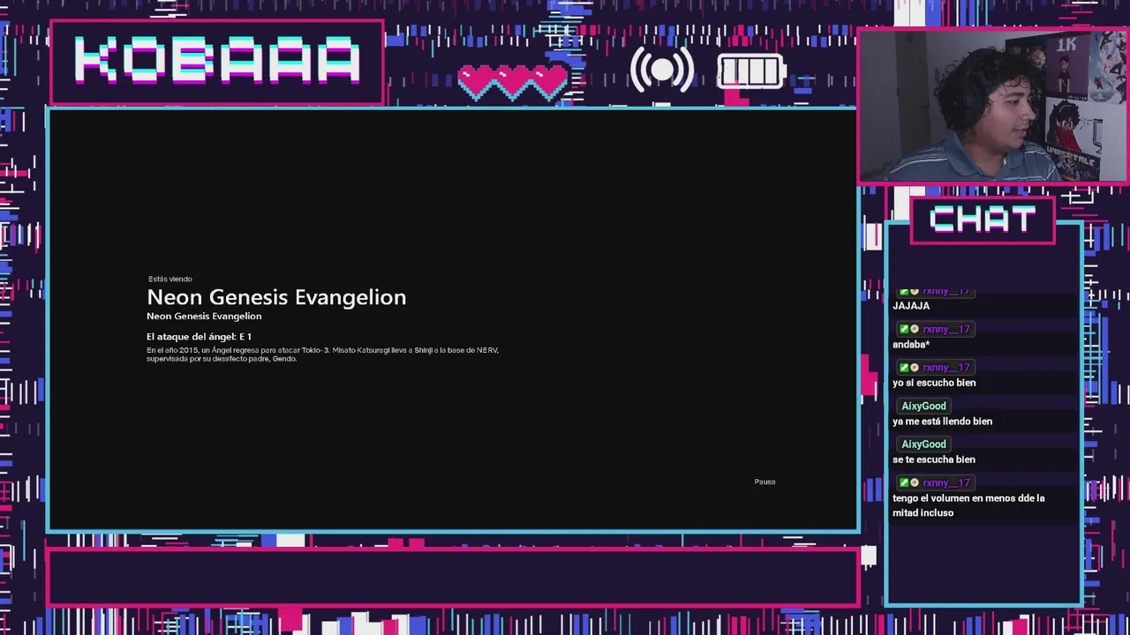Click the 'andaba*' chat message
This screenshot has height=635, width=1130.
[911, 345]
